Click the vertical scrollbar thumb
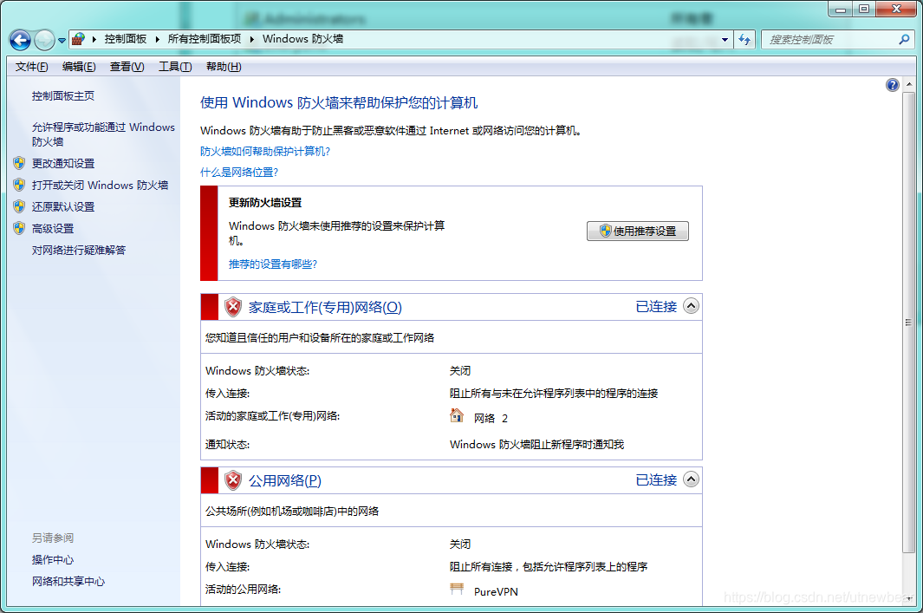This screenshot has width=923, height=613. [x=908, y=322]
